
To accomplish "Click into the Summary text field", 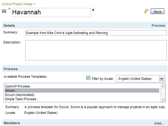I will [x=96, y=33].
